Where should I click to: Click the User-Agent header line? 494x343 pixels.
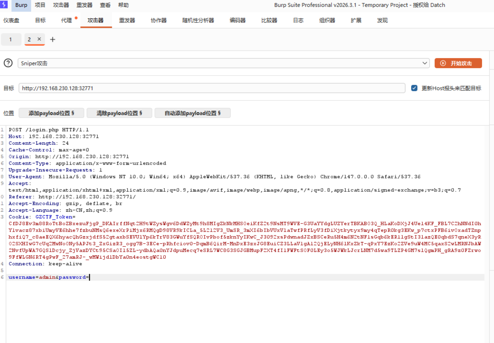click(214, 177)
